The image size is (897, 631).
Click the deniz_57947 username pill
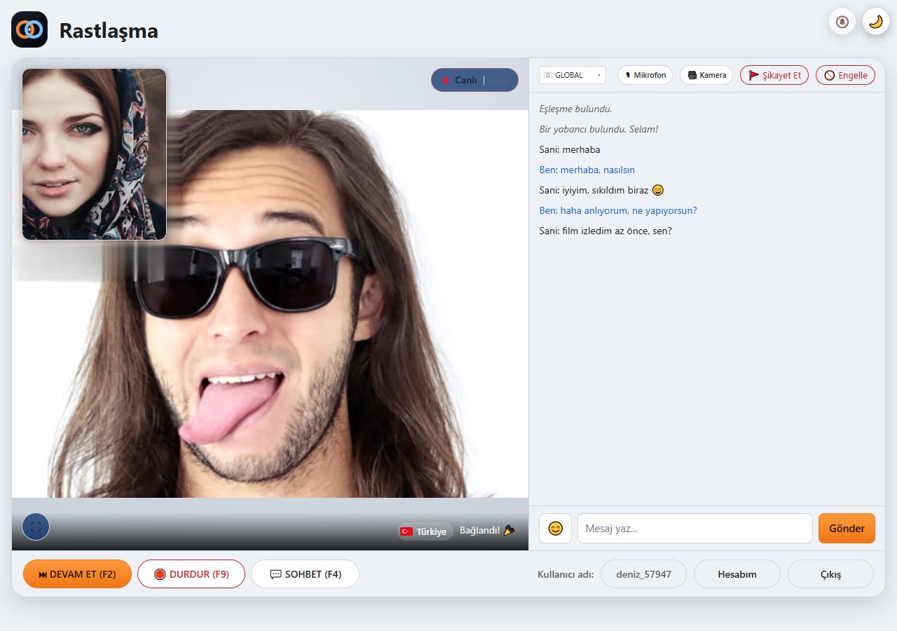click(x=643, y=574)
